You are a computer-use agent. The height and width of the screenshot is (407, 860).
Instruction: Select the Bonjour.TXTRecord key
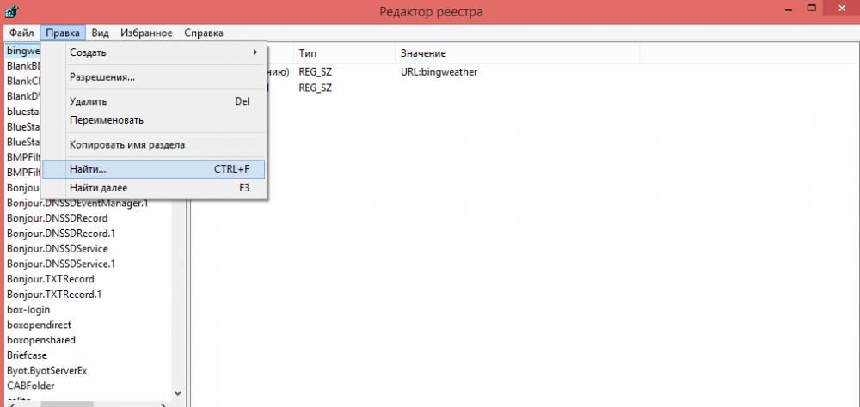click(x=50, y=279)
